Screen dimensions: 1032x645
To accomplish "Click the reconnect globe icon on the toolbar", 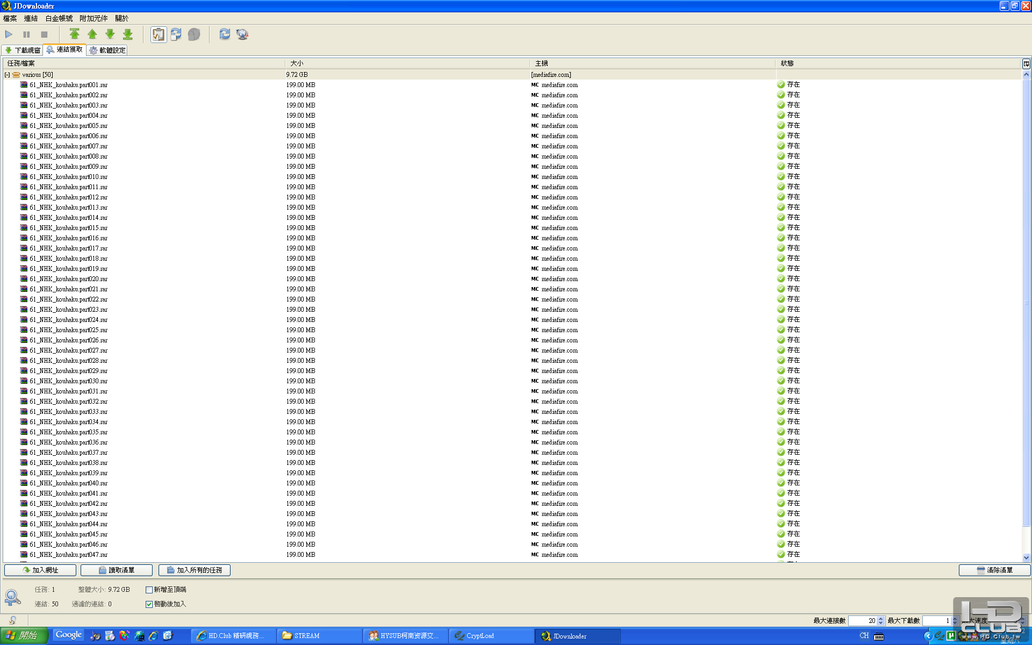I will [x=242, y=34].
